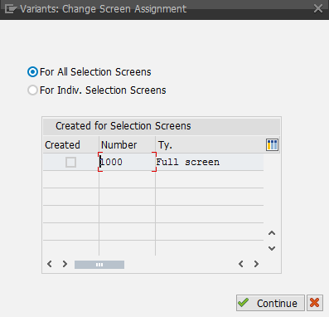Image resolution: width=329 pixels, height=317 pixels.
Task: Click the Number field showing 1000
Action: coord(127,162)
